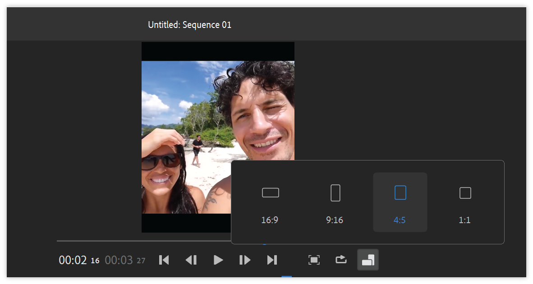Click the 1:1 text label

coord(464,220)
